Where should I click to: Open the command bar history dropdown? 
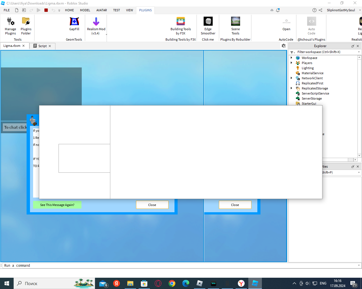click(359, 265)
